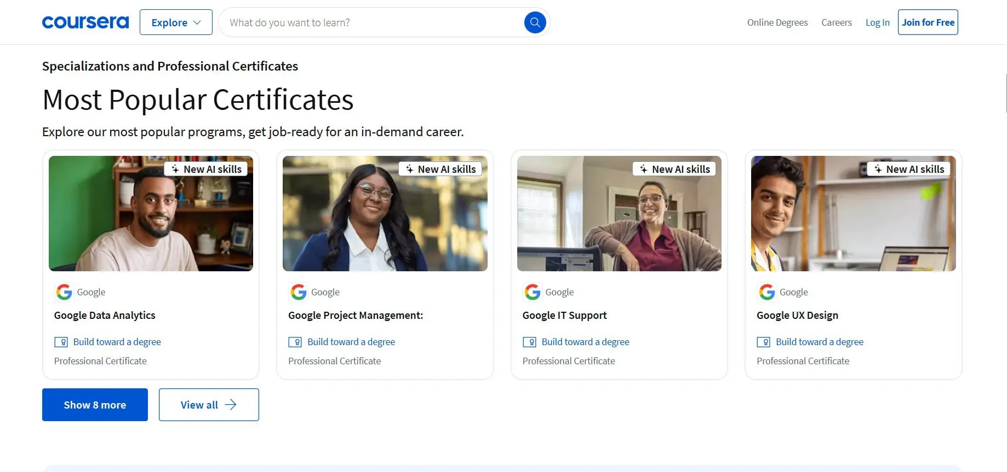This screenshot has width=1007, height=472.
Task: Click 'Professional Certificate' under Google Project Management
Action: pos(334,361)
